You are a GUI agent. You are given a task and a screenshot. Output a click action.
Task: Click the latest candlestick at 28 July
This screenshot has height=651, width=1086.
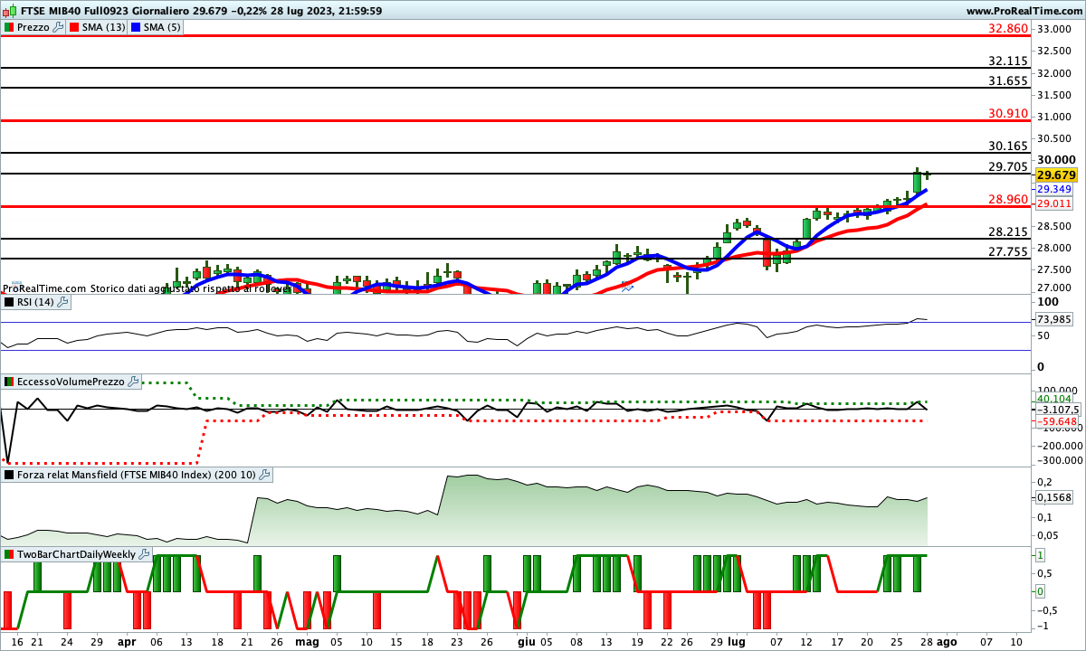point(927,175)
